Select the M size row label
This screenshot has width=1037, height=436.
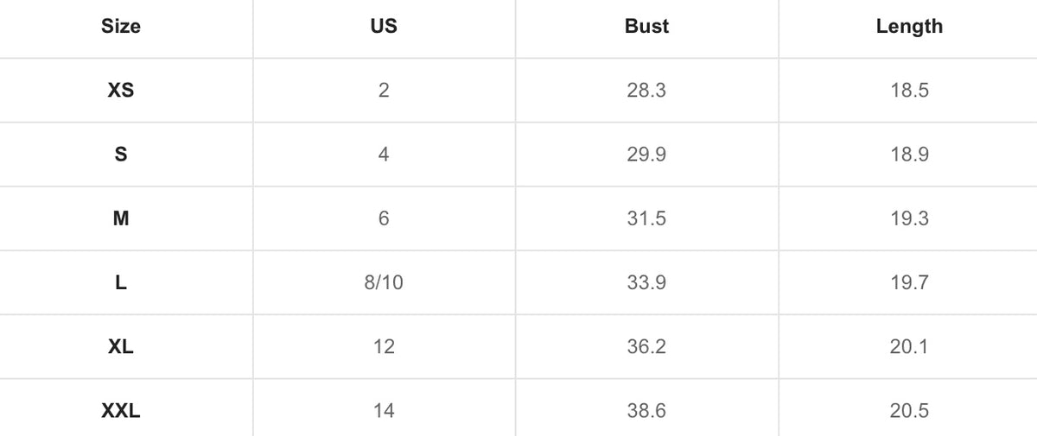click(121, 218)
